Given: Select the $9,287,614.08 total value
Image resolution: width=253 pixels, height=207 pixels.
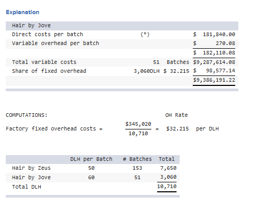Looking at the screenshot, I should [214, 62].
